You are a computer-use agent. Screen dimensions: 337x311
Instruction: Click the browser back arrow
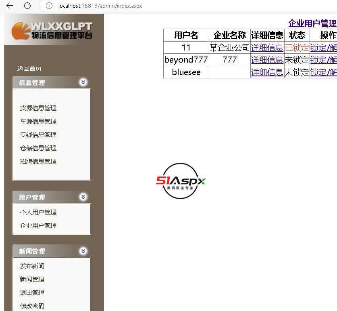[x=10, y=6]
